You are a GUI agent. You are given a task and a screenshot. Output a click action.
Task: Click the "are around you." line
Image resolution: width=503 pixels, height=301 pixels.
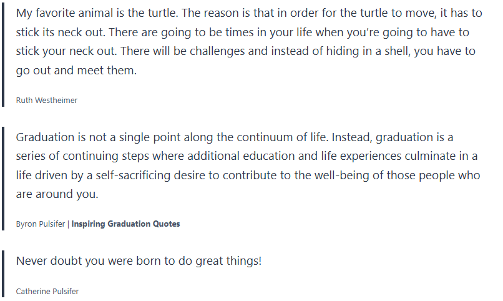coord(57,194)
